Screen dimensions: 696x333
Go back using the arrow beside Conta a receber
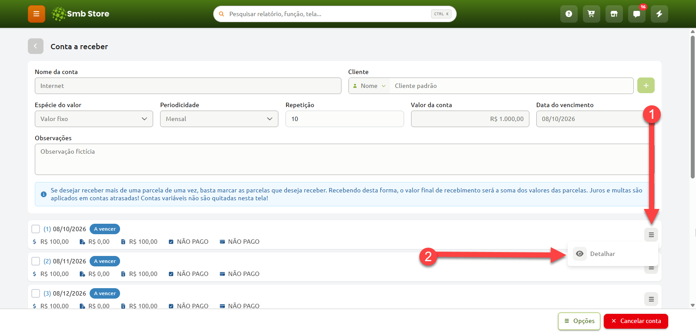click(x=36, y=46)
